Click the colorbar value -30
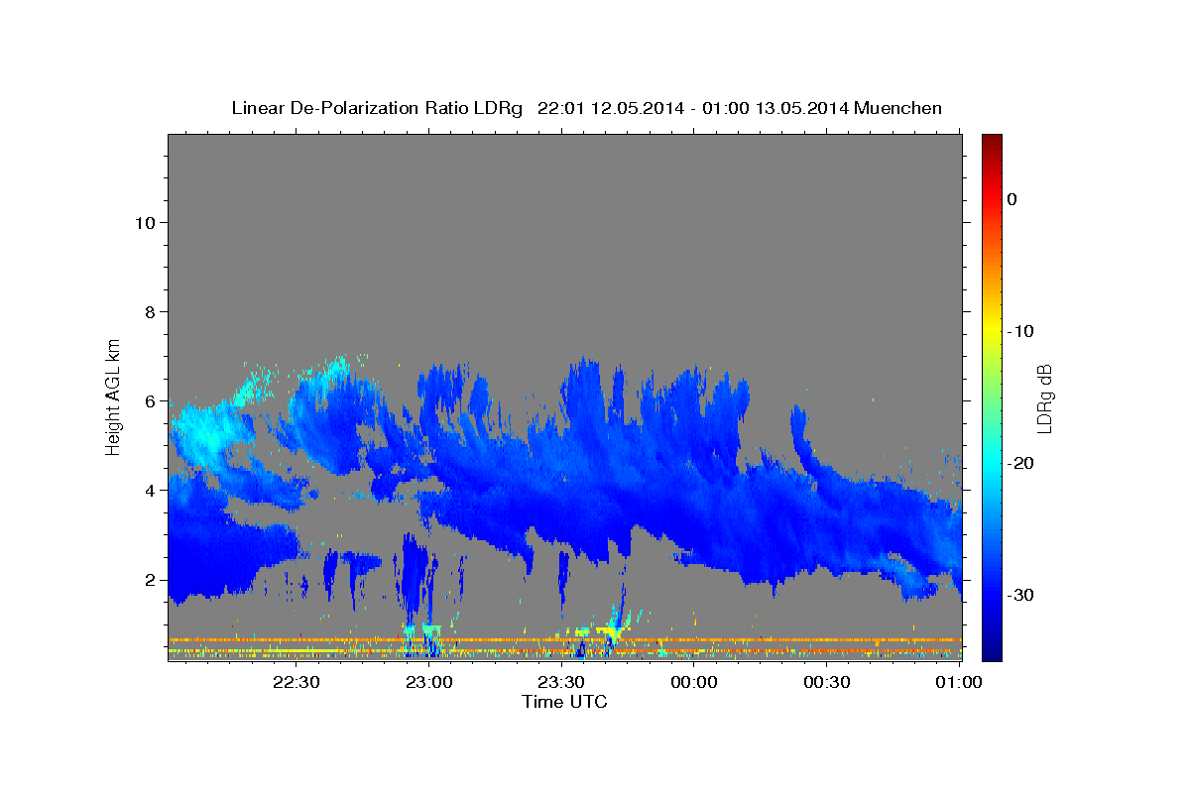The height and width of the screenshot is (793, 1190). click(1020, 595)
